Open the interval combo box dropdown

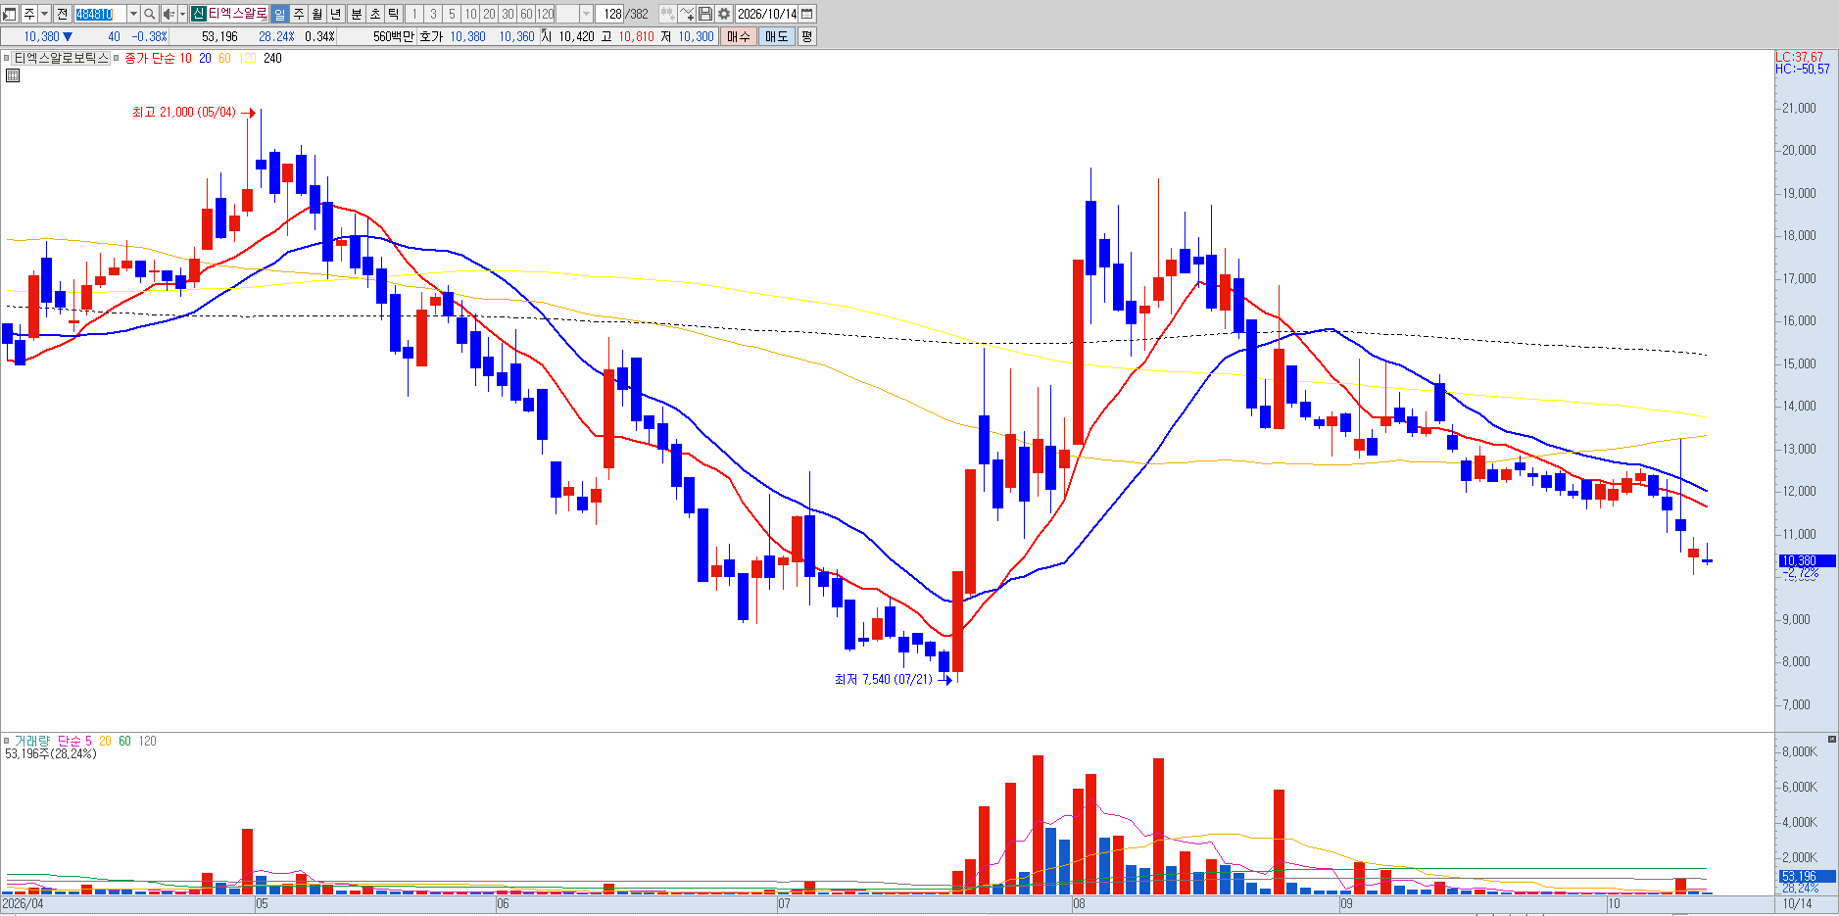pos(586,14)
